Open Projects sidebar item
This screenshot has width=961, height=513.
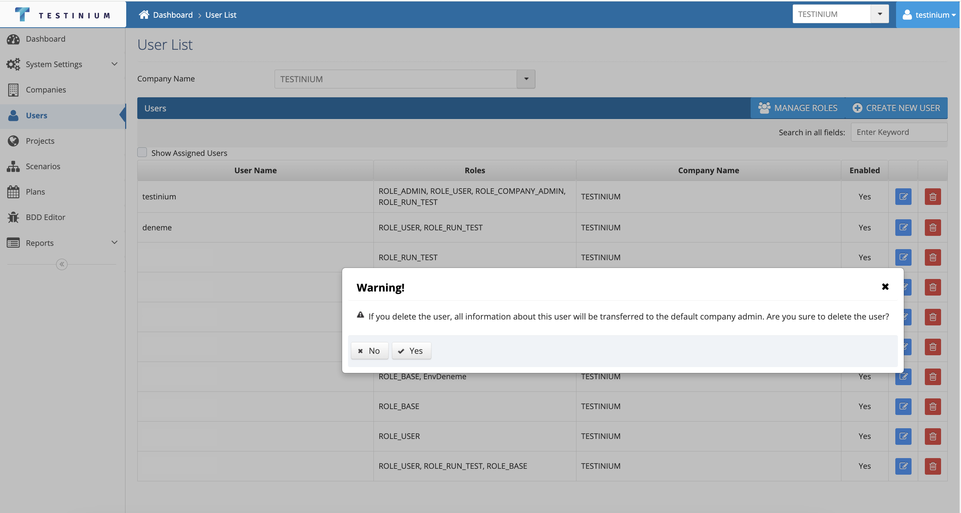click(x=40, y=141)
